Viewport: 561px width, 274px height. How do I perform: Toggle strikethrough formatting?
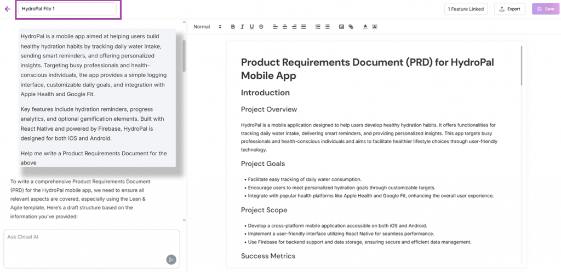point(261,27)
